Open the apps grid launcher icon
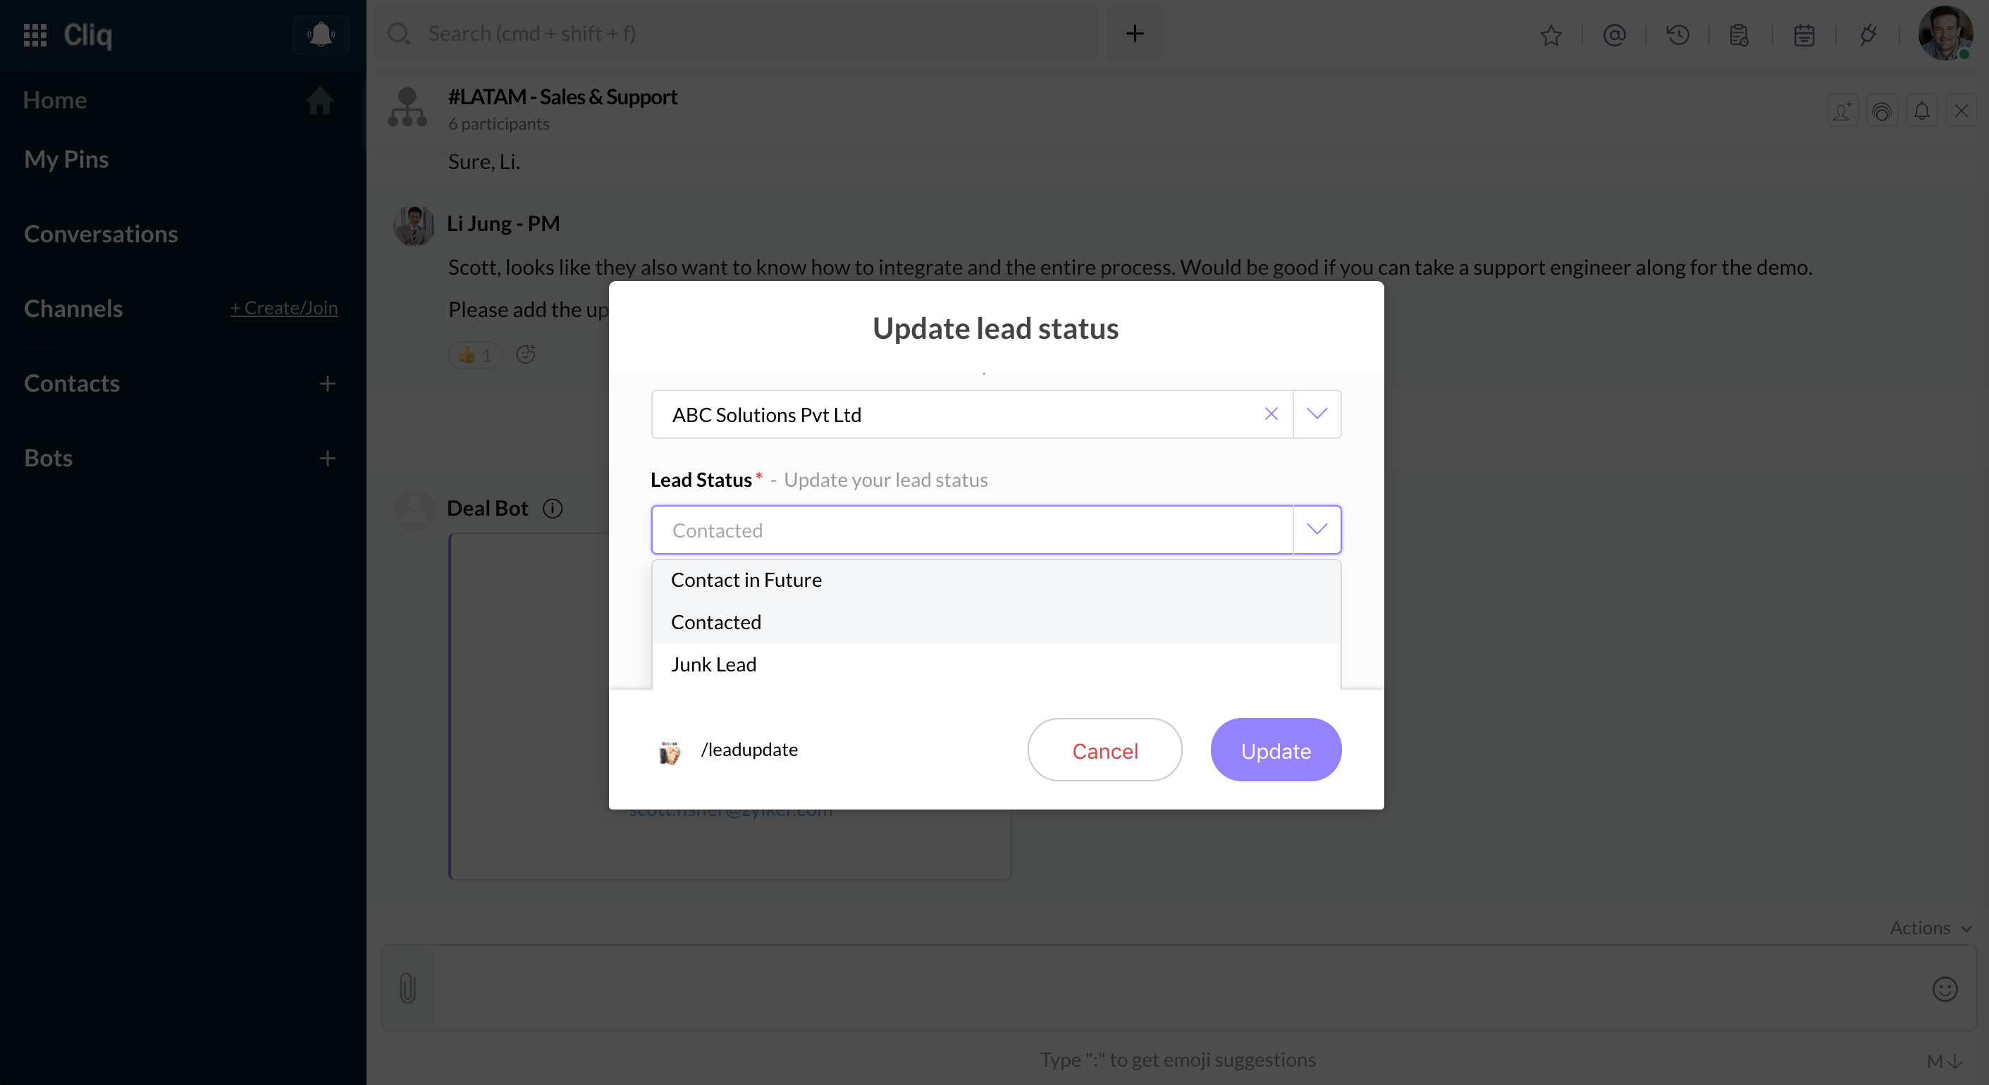This screenshot has height=1085, width=1989. point(35,35)
